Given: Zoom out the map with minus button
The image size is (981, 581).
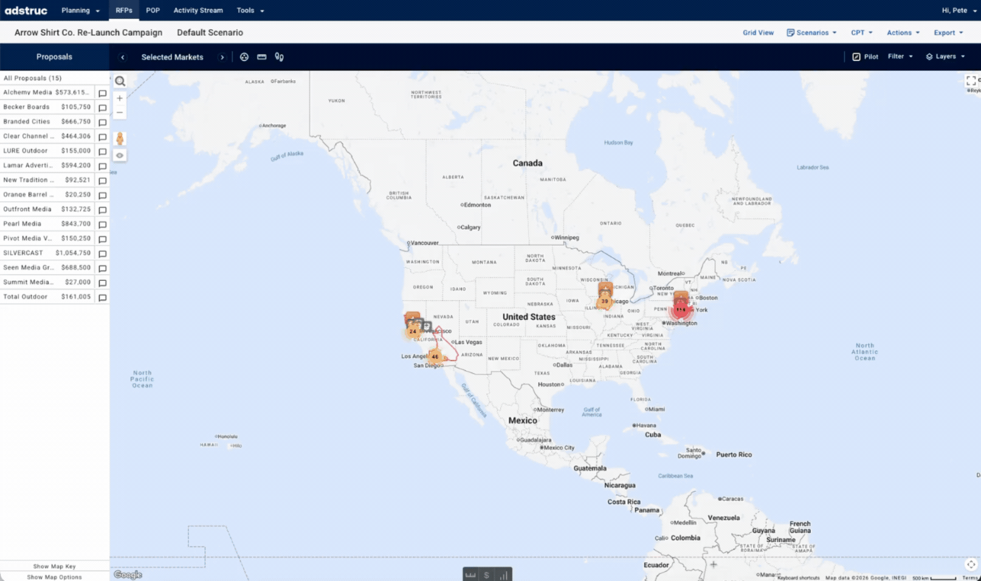Looking at the screenshot, I should pos(120,112).
